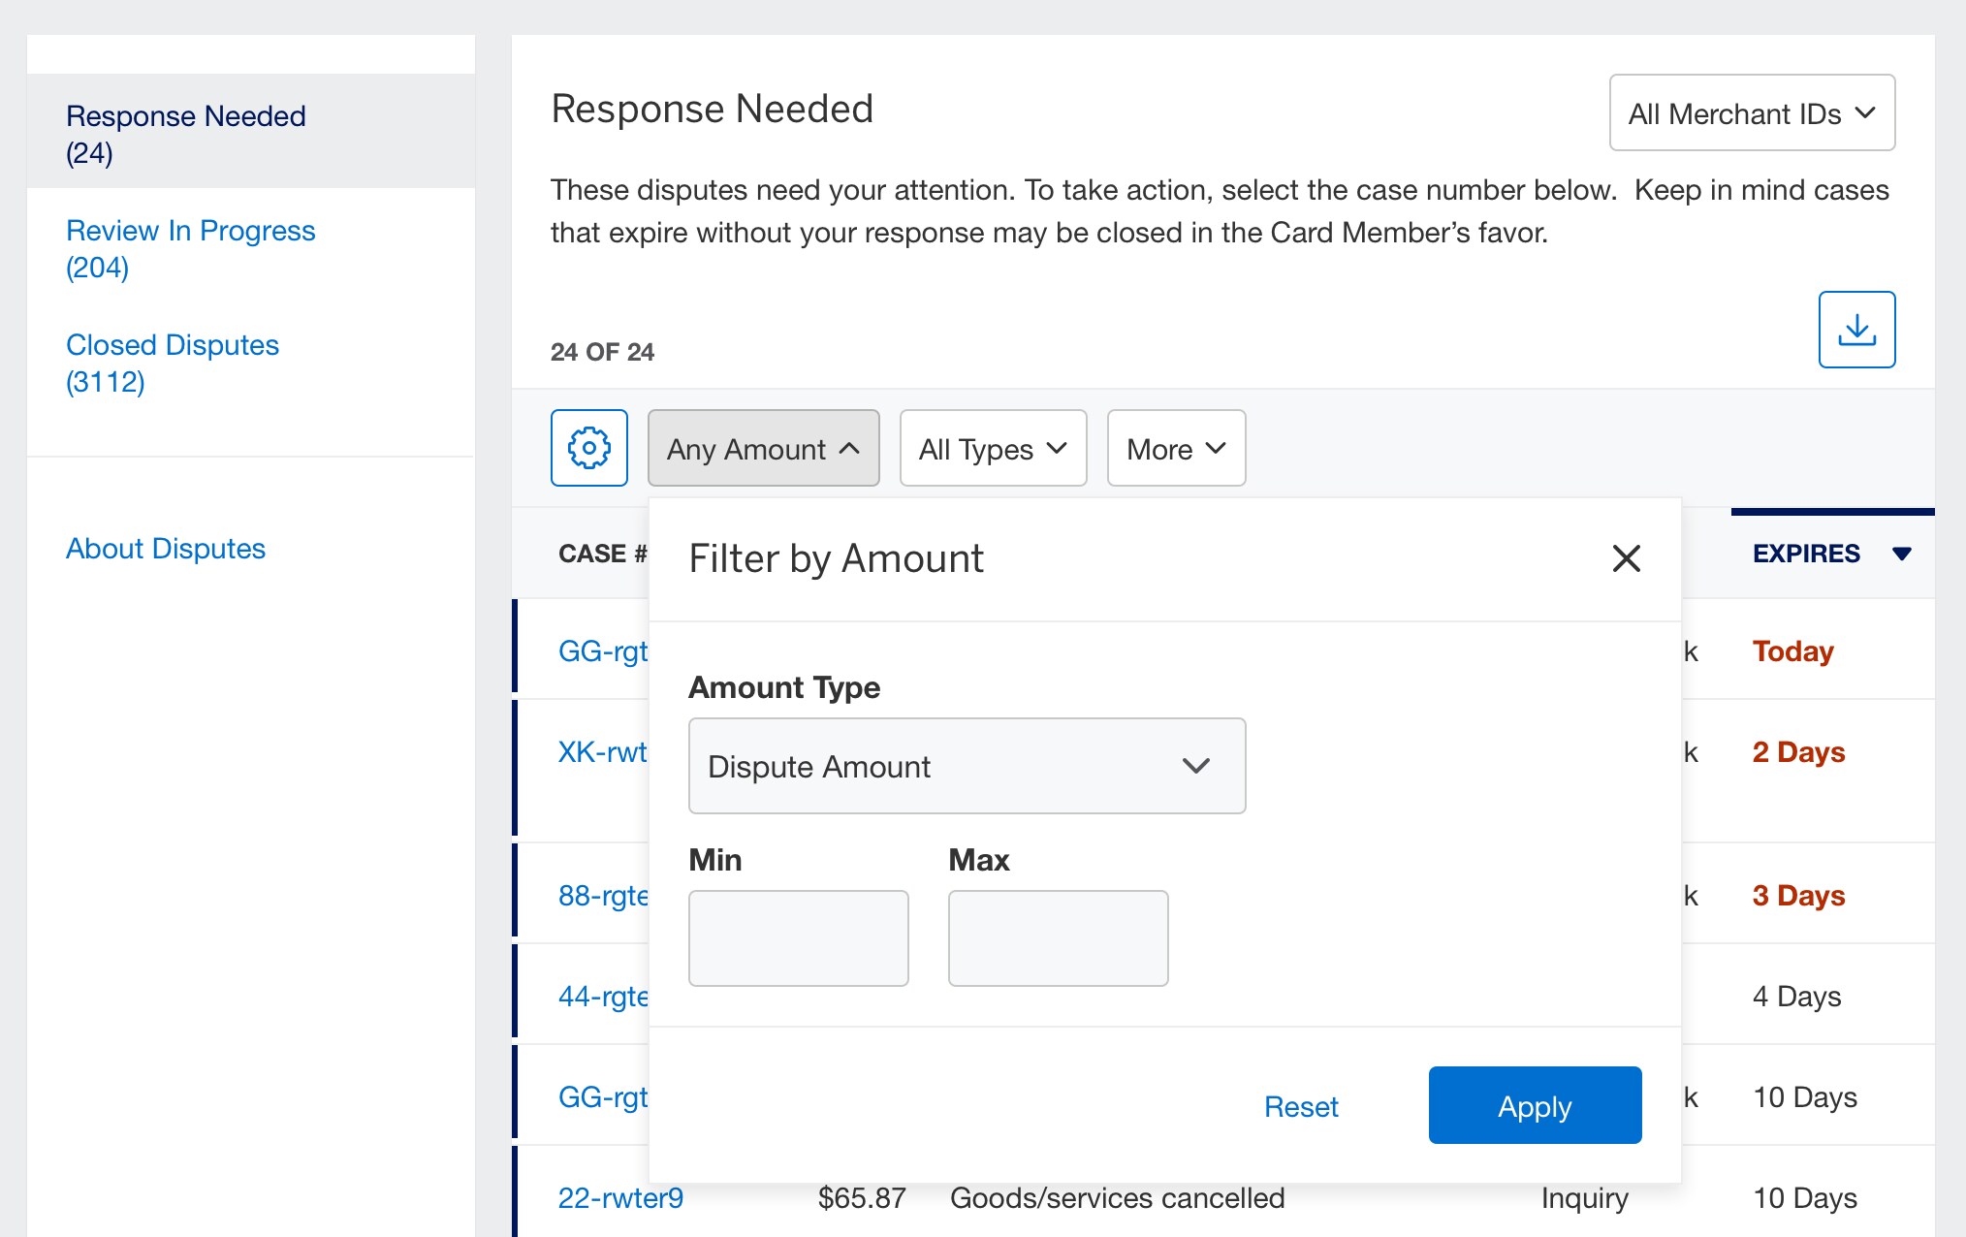Click the Reset link
This screenshot has height=1237, width=1966.
point(1300,1106)
